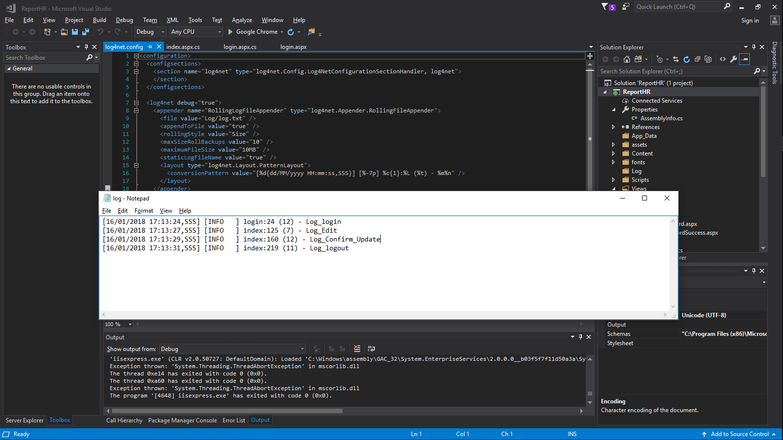This screenshot has height=440, width=783.
Task: Click the New Project toolbar icon
Action: pos(47,32)
